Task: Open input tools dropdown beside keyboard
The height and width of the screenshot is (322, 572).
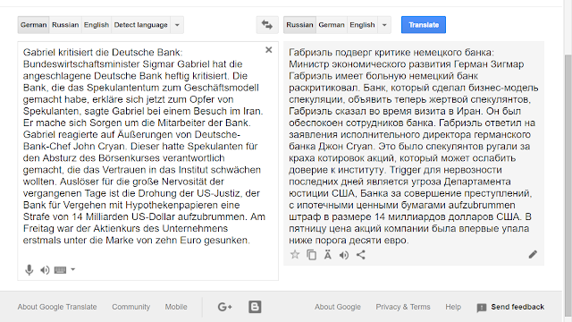Action: (73, 270)
